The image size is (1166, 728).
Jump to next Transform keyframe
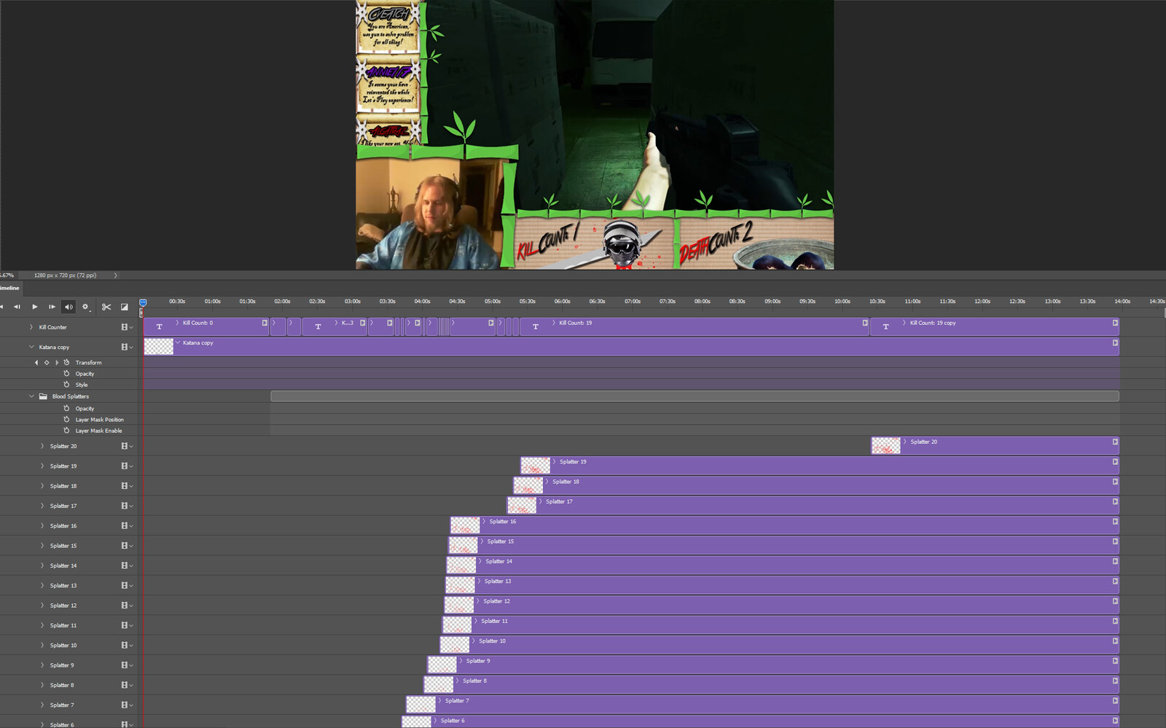coord(57,362)
